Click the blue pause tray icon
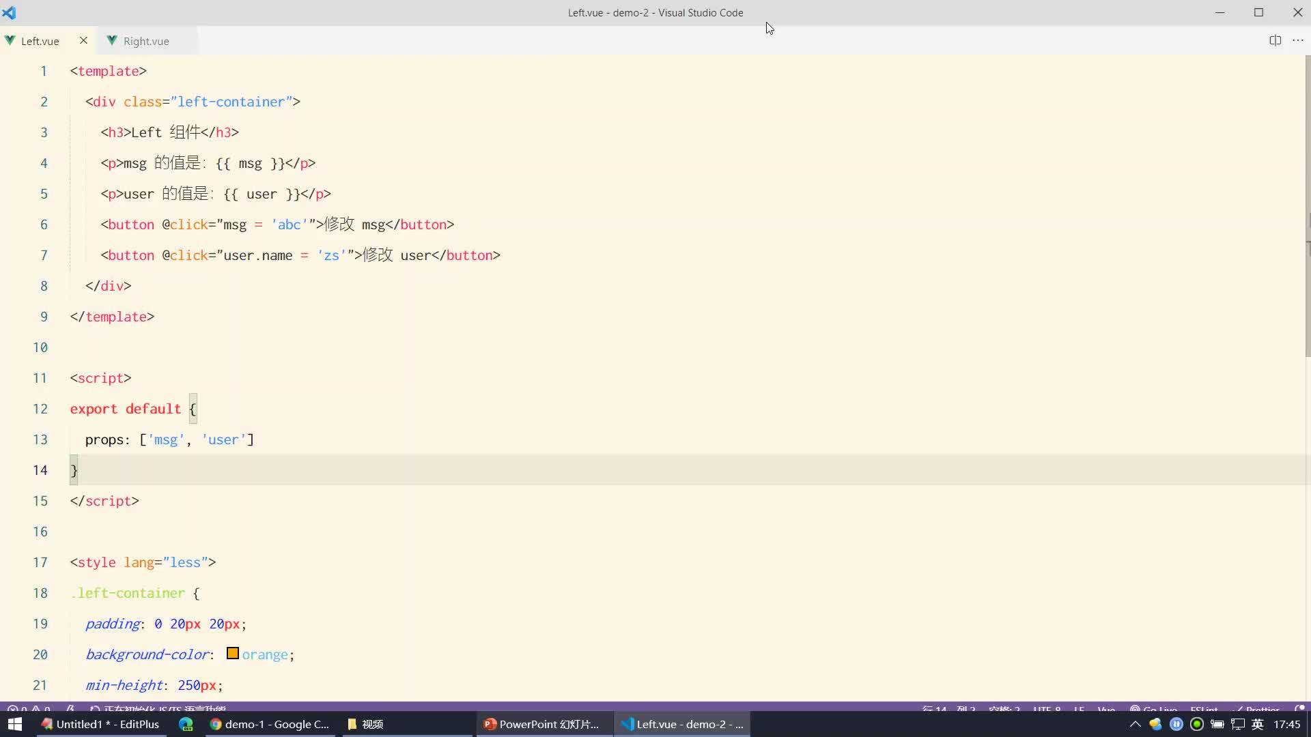The image size is (1311, 737). pos(1176,724)
